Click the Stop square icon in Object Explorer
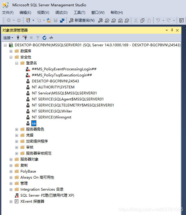The width and height of the screenshot is (186, 215). click(x=31, y=38)
